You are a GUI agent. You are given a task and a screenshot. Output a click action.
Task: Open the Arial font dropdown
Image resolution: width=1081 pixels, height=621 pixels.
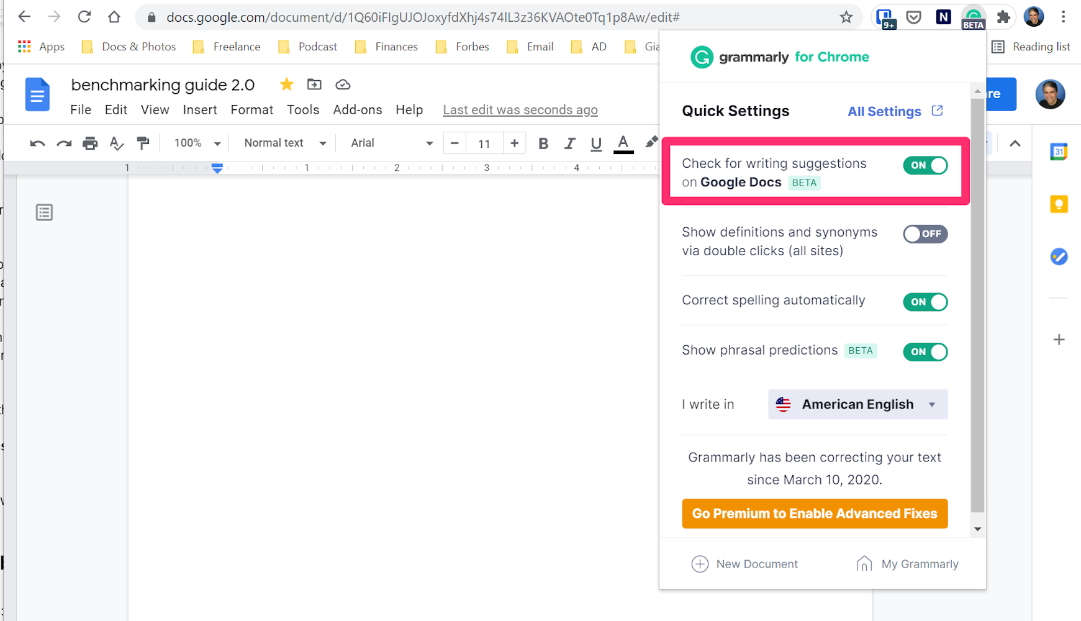click(x=391, y=143)
